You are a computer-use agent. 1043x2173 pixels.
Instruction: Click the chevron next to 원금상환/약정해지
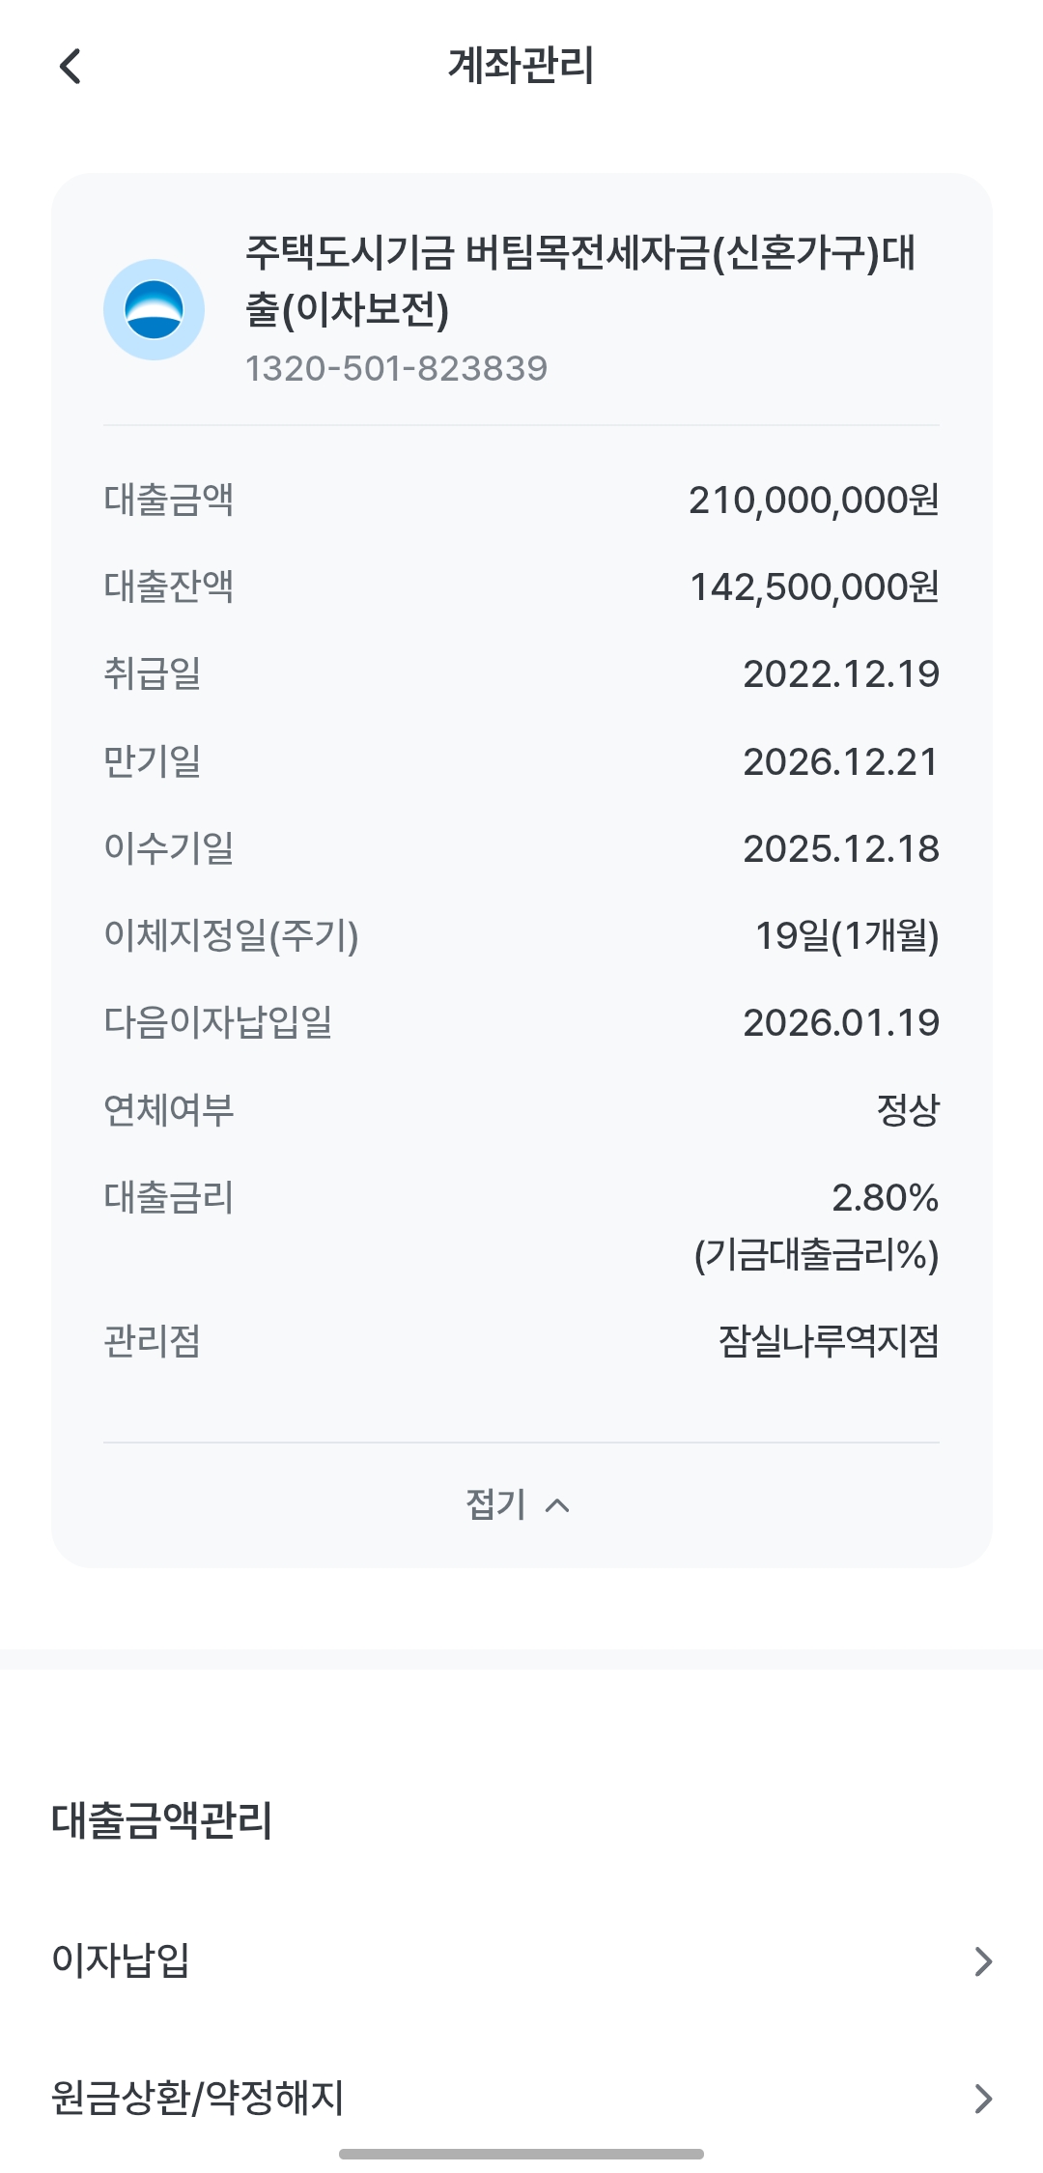(983, 2099)
